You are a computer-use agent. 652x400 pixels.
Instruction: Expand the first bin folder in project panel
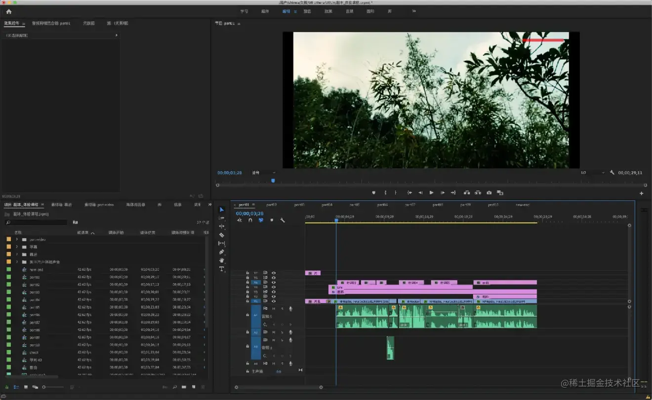[x=17, y=239]
